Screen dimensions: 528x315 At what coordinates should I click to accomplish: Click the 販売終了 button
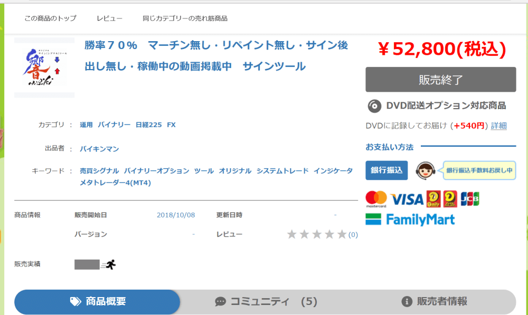(x=441, y=80)
